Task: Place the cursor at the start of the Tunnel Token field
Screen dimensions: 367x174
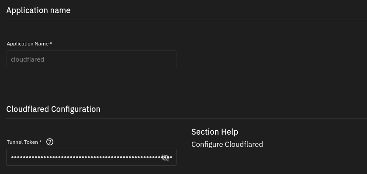Action: coord(12,157)
